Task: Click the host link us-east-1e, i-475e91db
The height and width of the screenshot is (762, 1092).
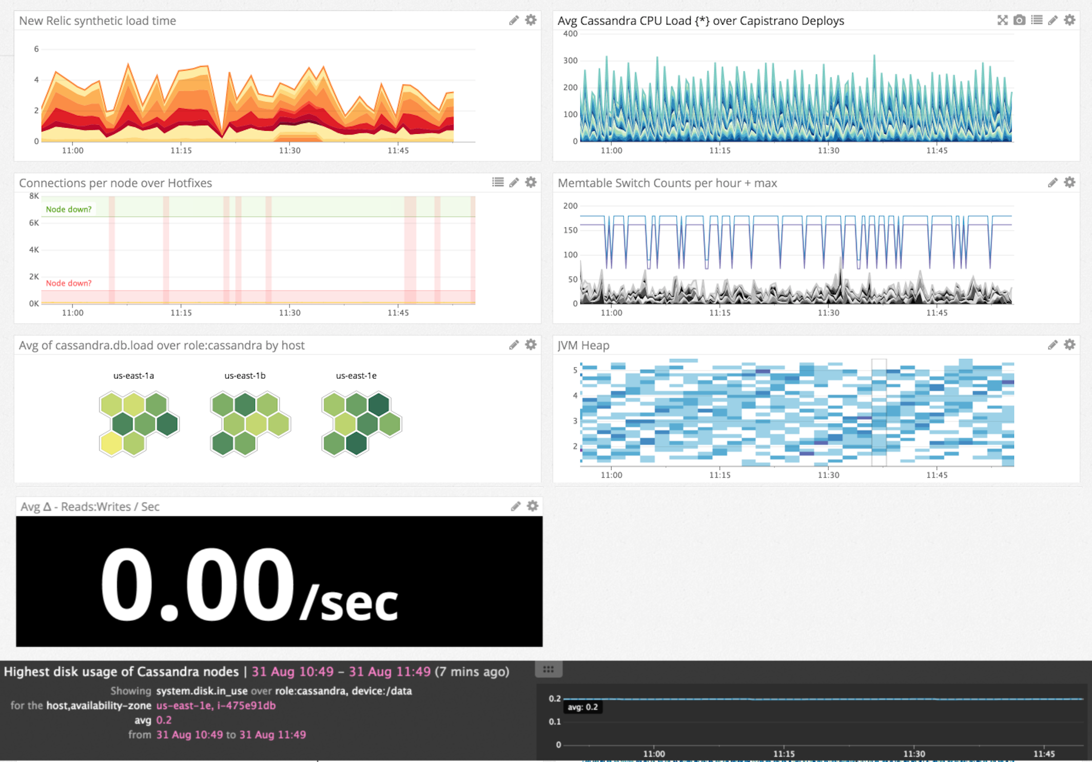Action: pyautogui.click(x=215, y=705)
